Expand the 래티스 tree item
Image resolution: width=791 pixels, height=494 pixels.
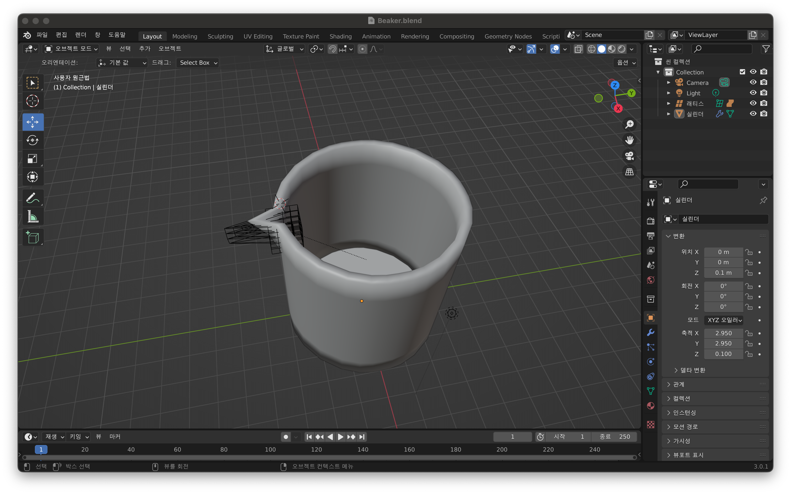point(669,103)
